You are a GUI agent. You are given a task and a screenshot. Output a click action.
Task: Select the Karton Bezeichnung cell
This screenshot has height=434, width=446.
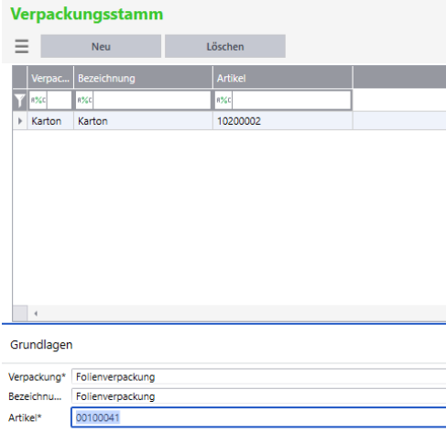[143, 121]
